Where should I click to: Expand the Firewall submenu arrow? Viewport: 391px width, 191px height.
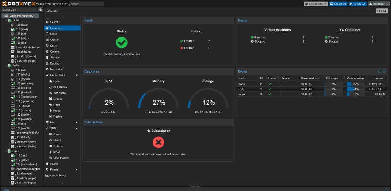coord(76,170)
